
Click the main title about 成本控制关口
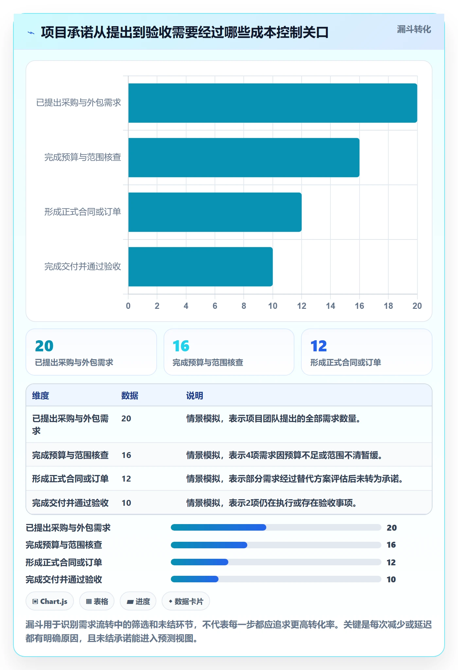tap(185, 32)
